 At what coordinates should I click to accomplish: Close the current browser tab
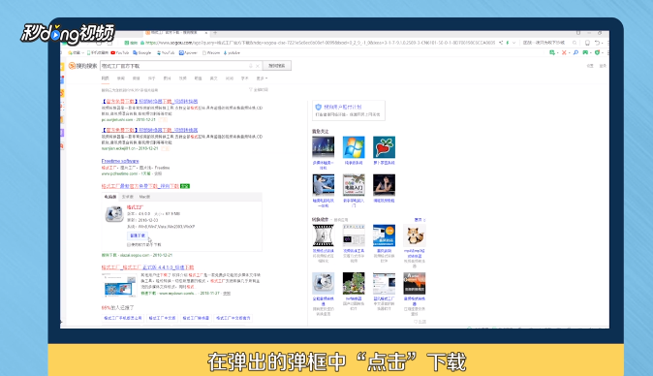tap(205, 33)
